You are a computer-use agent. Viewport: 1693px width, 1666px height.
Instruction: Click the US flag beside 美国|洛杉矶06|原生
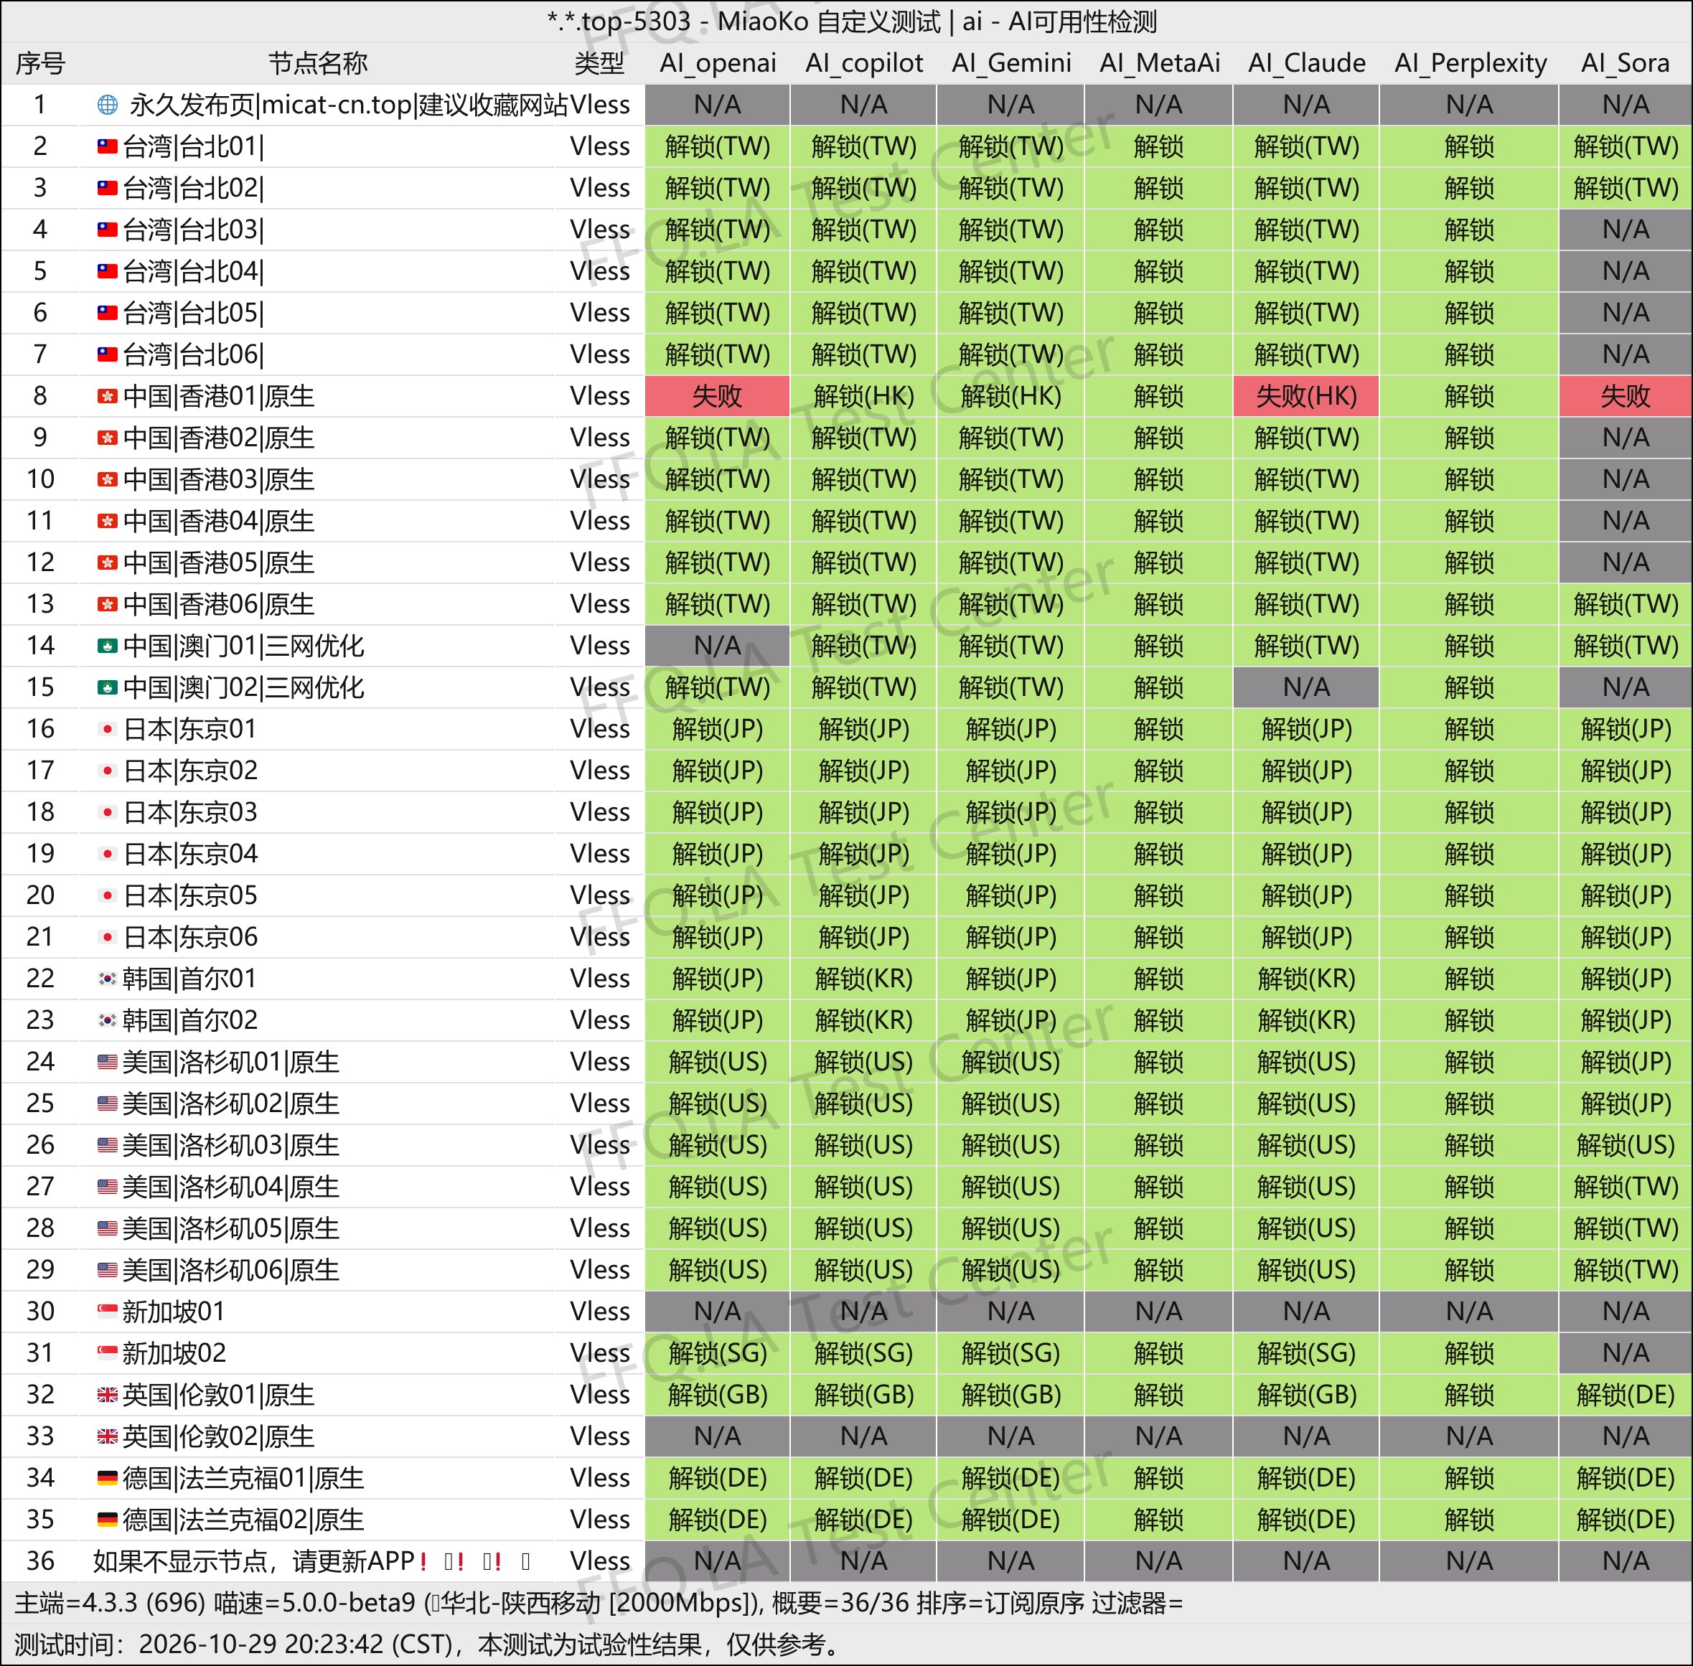(107, 1270)
